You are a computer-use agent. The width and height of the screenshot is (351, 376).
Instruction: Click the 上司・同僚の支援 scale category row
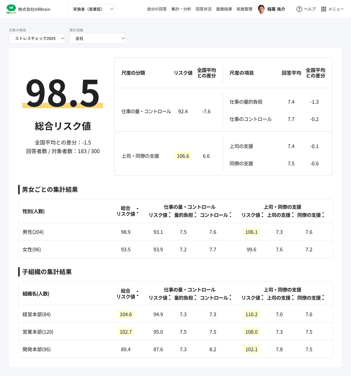(140, 156)
